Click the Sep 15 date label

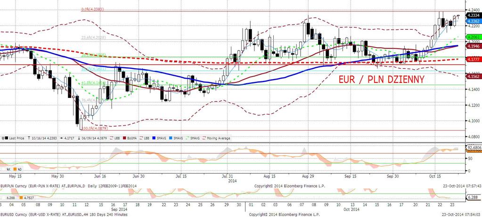pos(351,177)
